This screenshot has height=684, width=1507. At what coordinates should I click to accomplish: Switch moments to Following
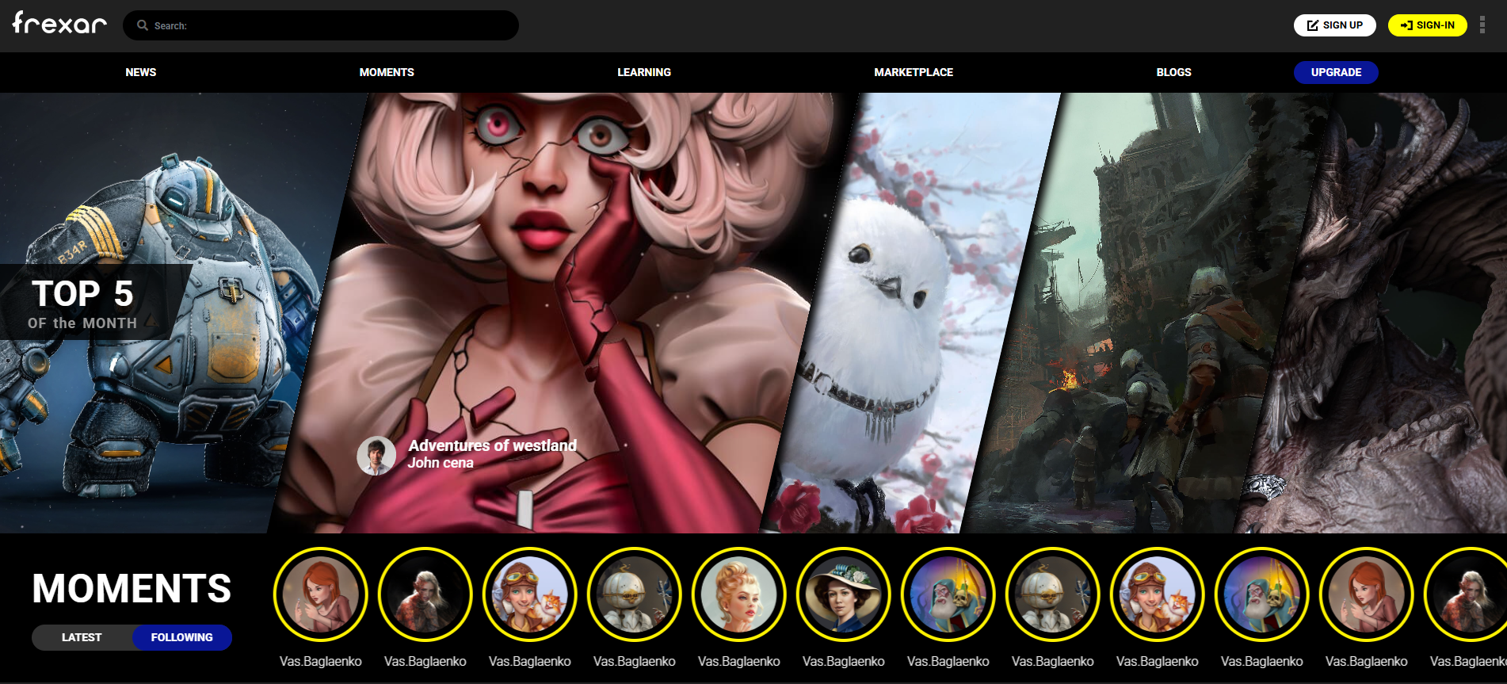(x=181, y=637)
